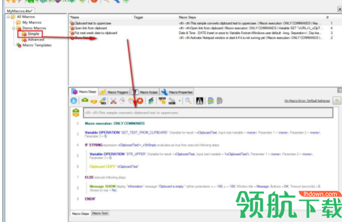Click the gray document icon in steps toolbar
The width and height of the screenshot is (342, 222).
[220, 101]
